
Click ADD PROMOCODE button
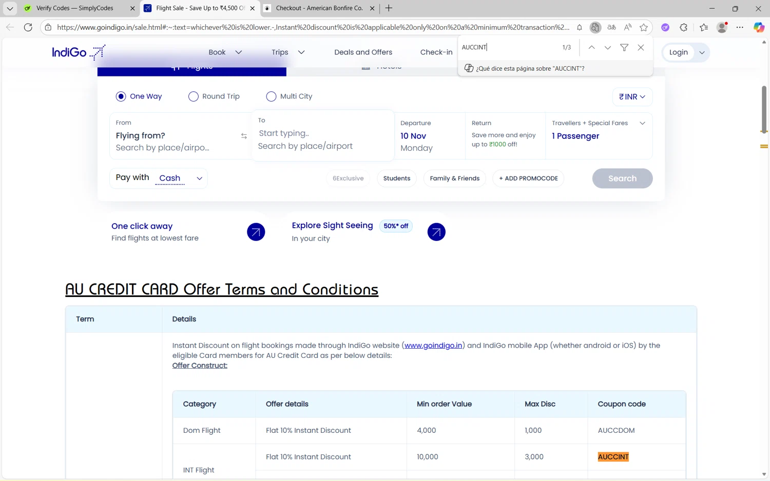click(528, 178)
